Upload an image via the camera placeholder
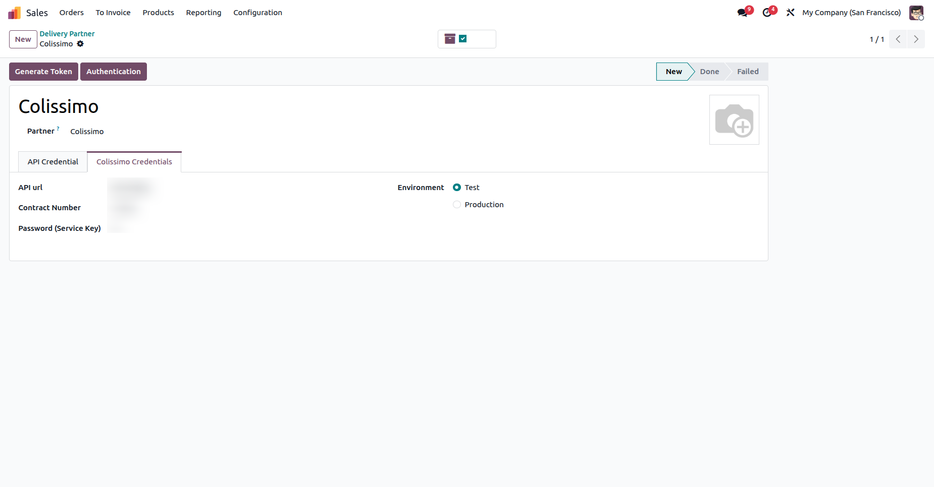This screenshot has width=934, height=487. click(x=734, y=120)
